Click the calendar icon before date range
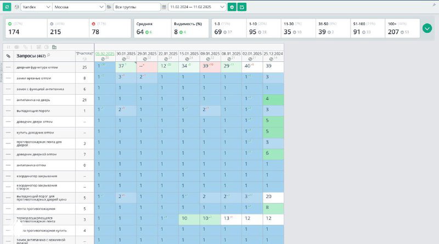Image resolution: width=439 pixels, height=244 pixels. click(x=164, y=7)
